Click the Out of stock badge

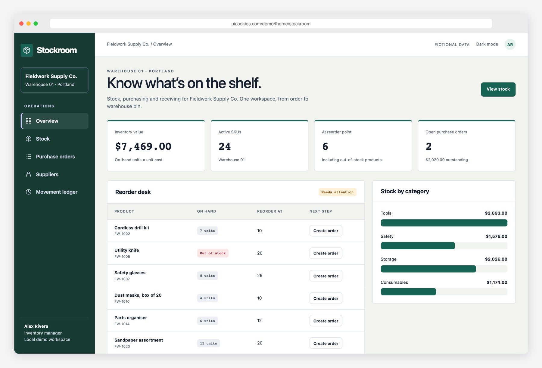tap(213, 253)
